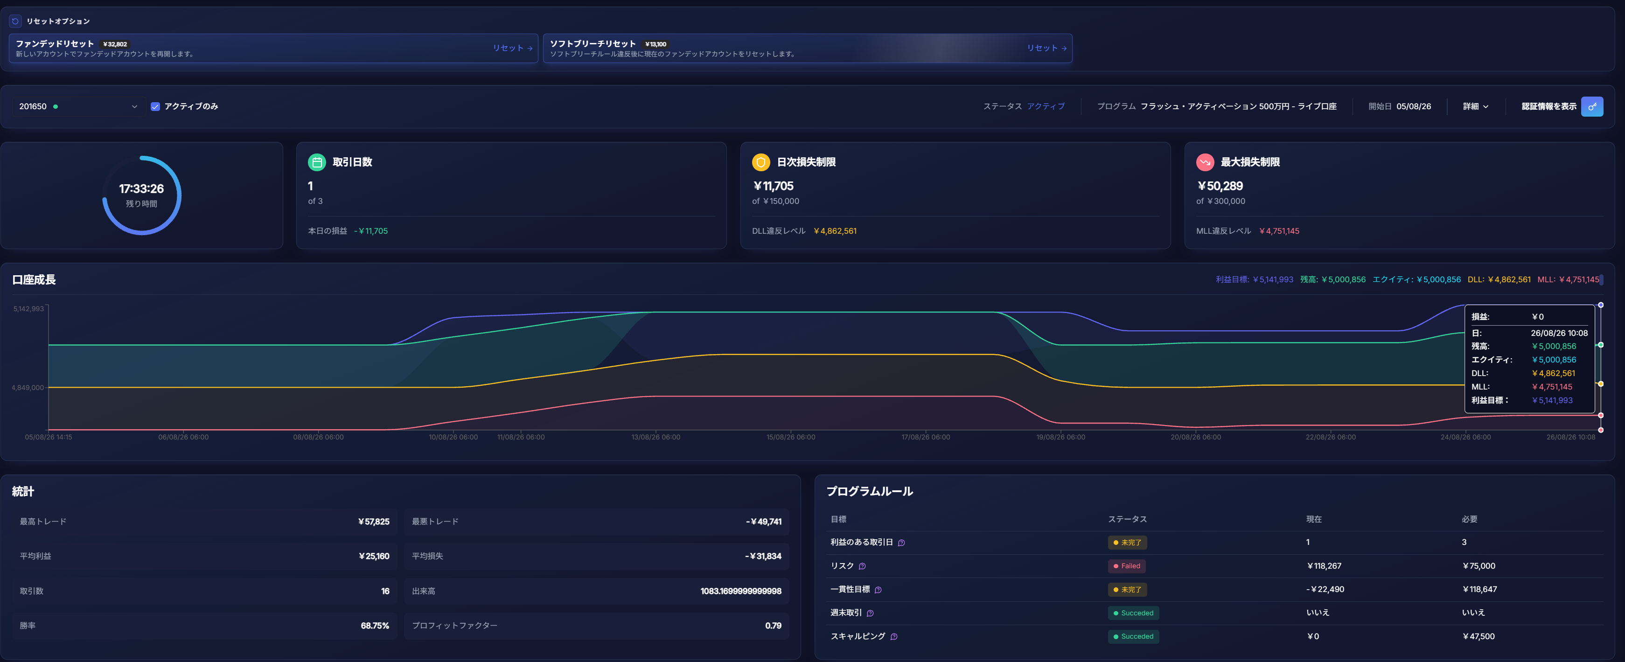
Task: Click the 未完了 badge for 利益のある取引日
Action: [1127, 543]
